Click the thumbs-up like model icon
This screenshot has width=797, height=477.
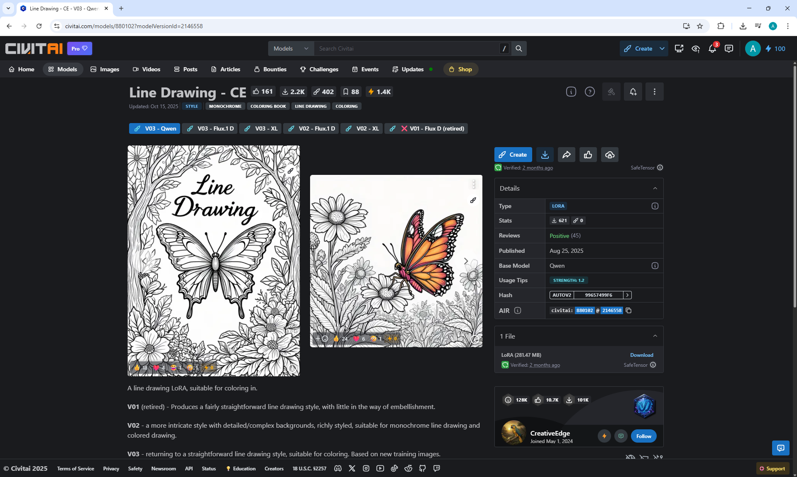[588, 155]
